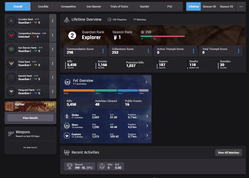Click the Crucible Rank emblem icon
Screen dimensions: 249x178
tap(11, 21)
